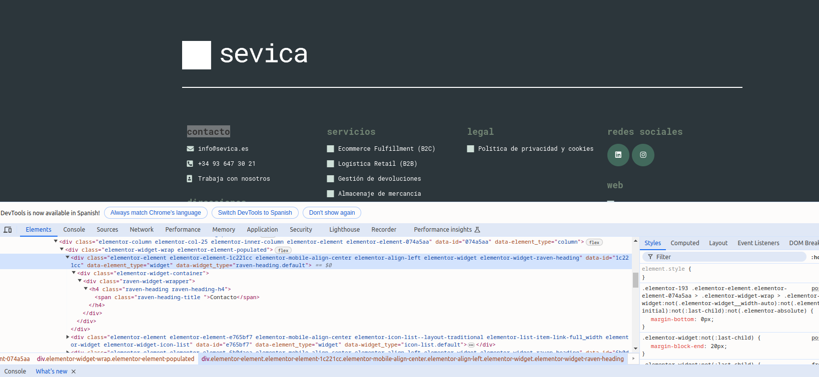Toggle flex badge on elementor-widget-wrap div
Viewport: 819px width, 377px height.
(283, 250)
